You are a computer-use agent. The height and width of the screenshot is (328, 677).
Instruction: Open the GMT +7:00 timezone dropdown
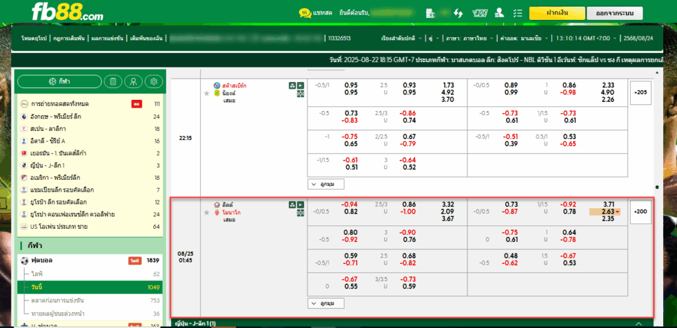click(586, 38)
